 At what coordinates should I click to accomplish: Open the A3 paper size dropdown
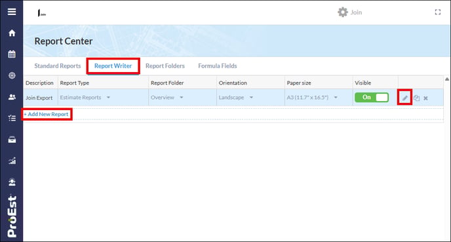coord(336,98)
